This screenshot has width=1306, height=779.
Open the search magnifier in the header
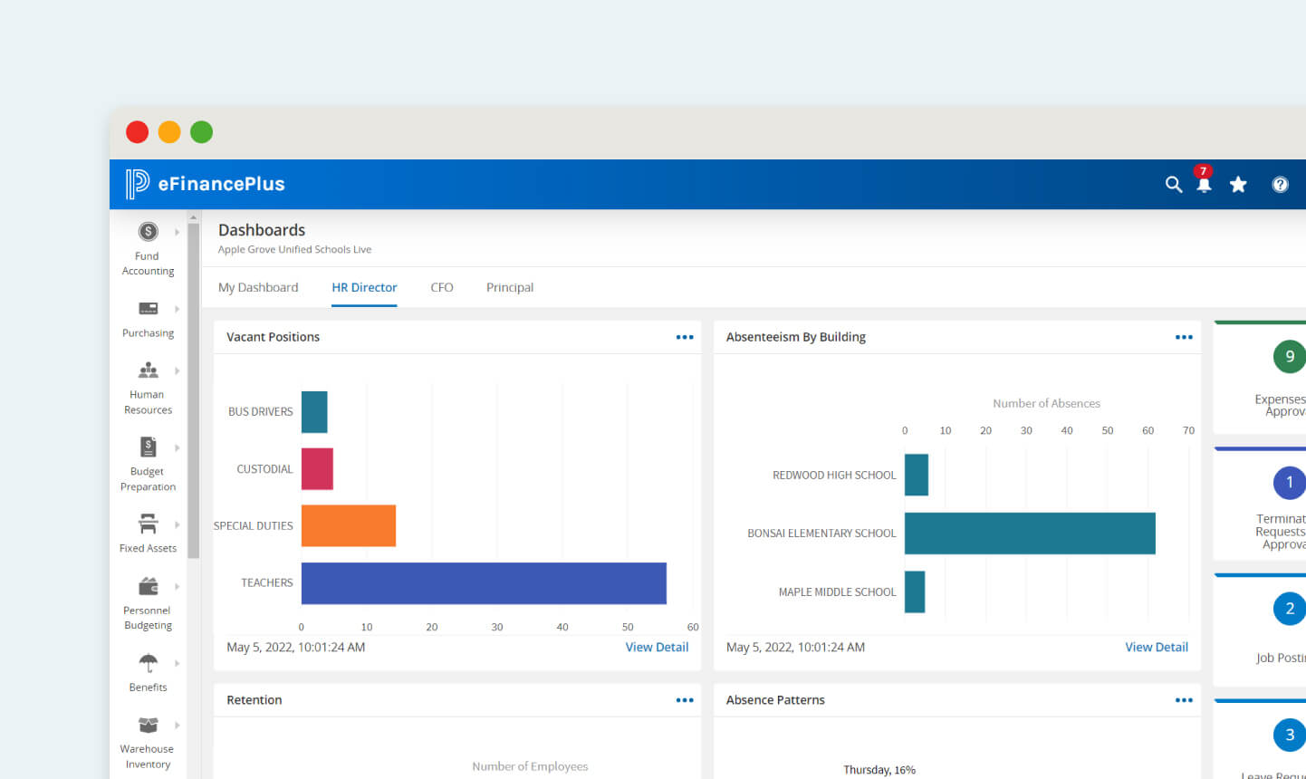(x=1174, y=184)
